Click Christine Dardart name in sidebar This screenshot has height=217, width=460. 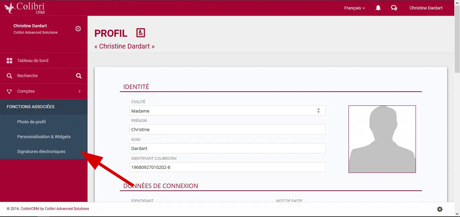point(30,26)
